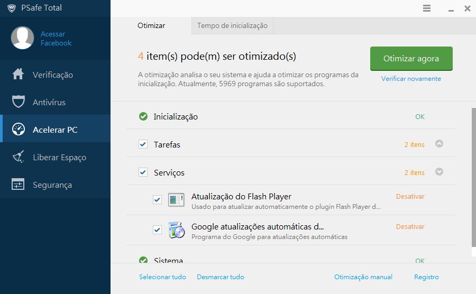Click the Otimizar agora button
Image resolution: width=476 pixels, height=294 pixels.
411,59
